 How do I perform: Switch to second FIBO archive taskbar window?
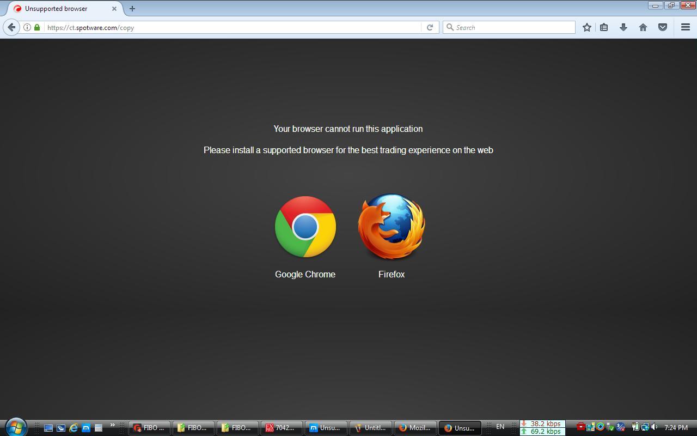[x=193, y=428]
